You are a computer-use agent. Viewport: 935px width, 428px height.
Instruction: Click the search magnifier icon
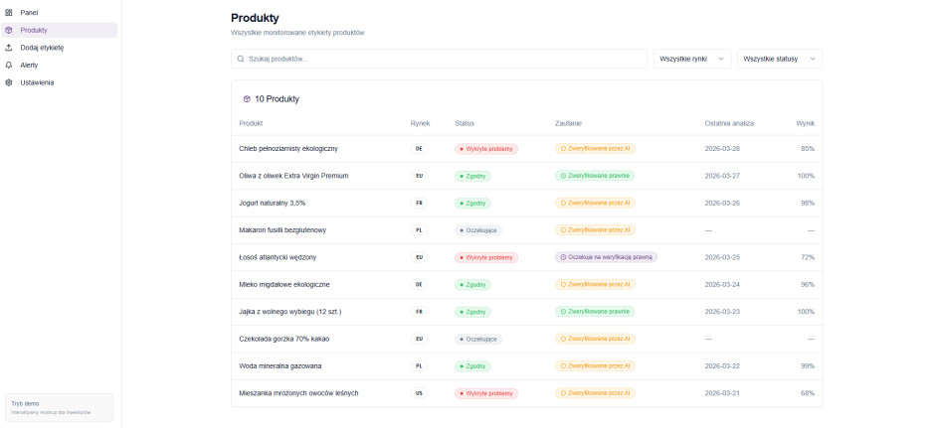click(241, 59)
